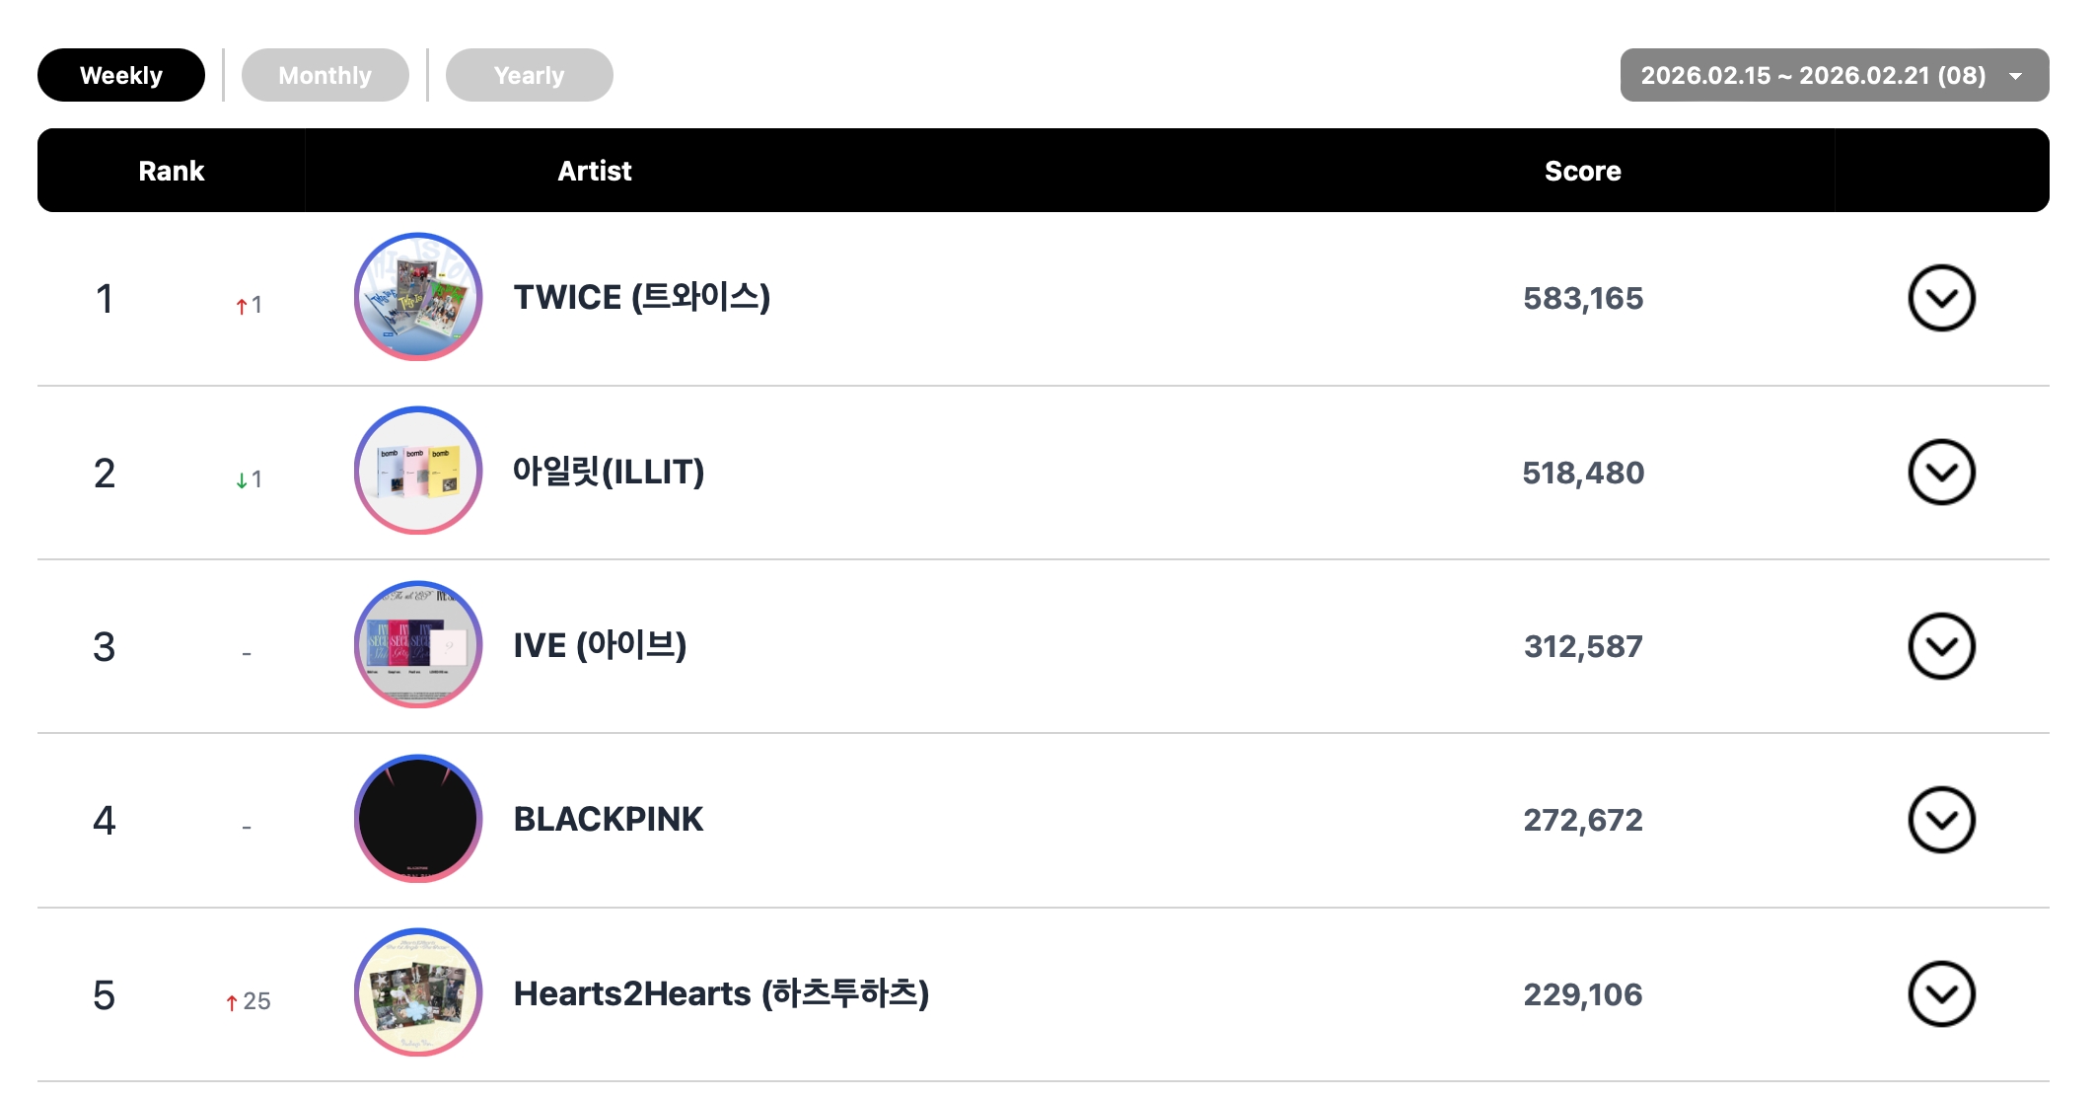Select the Weekly chart tab
This screenshot has height=1098, width=2095.
(121, 75)
